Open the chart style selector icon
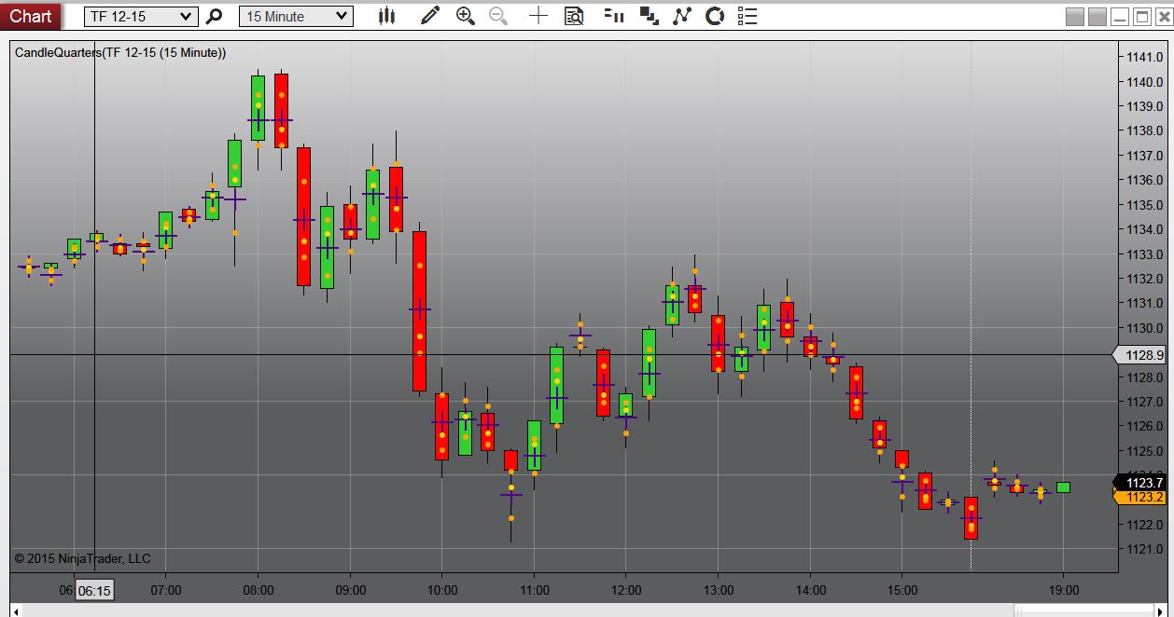This screenshot has height=617, width=1174. pos(386,15)
